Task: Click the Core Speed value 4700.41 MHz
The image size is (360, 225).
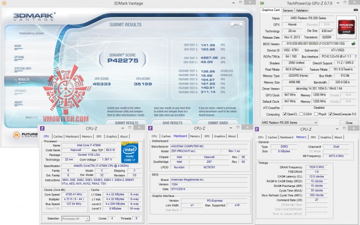Action: (x=74, y=194)
